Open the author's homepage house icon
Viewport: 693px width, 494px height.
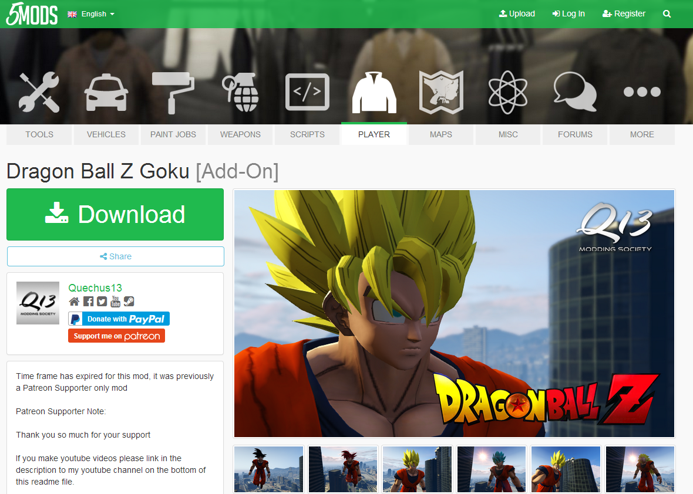(x=74, y=302)
